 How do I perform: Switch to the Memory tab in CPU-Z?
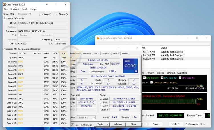tap(87, 53)
